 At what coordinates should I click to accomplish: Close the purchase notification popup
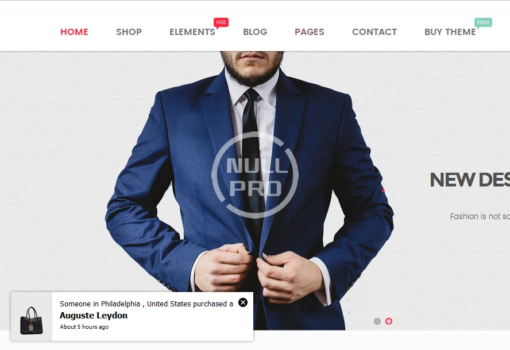[x=242, y=302]
